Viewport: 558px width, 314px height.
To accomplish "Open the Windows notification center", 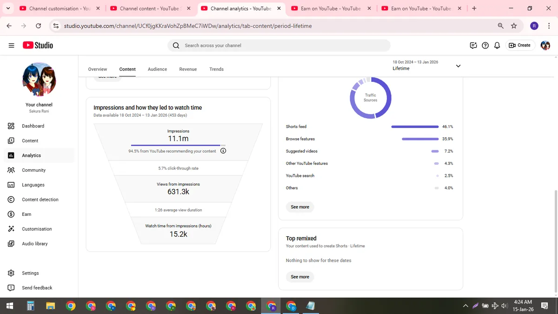I will tap(545, 306).
